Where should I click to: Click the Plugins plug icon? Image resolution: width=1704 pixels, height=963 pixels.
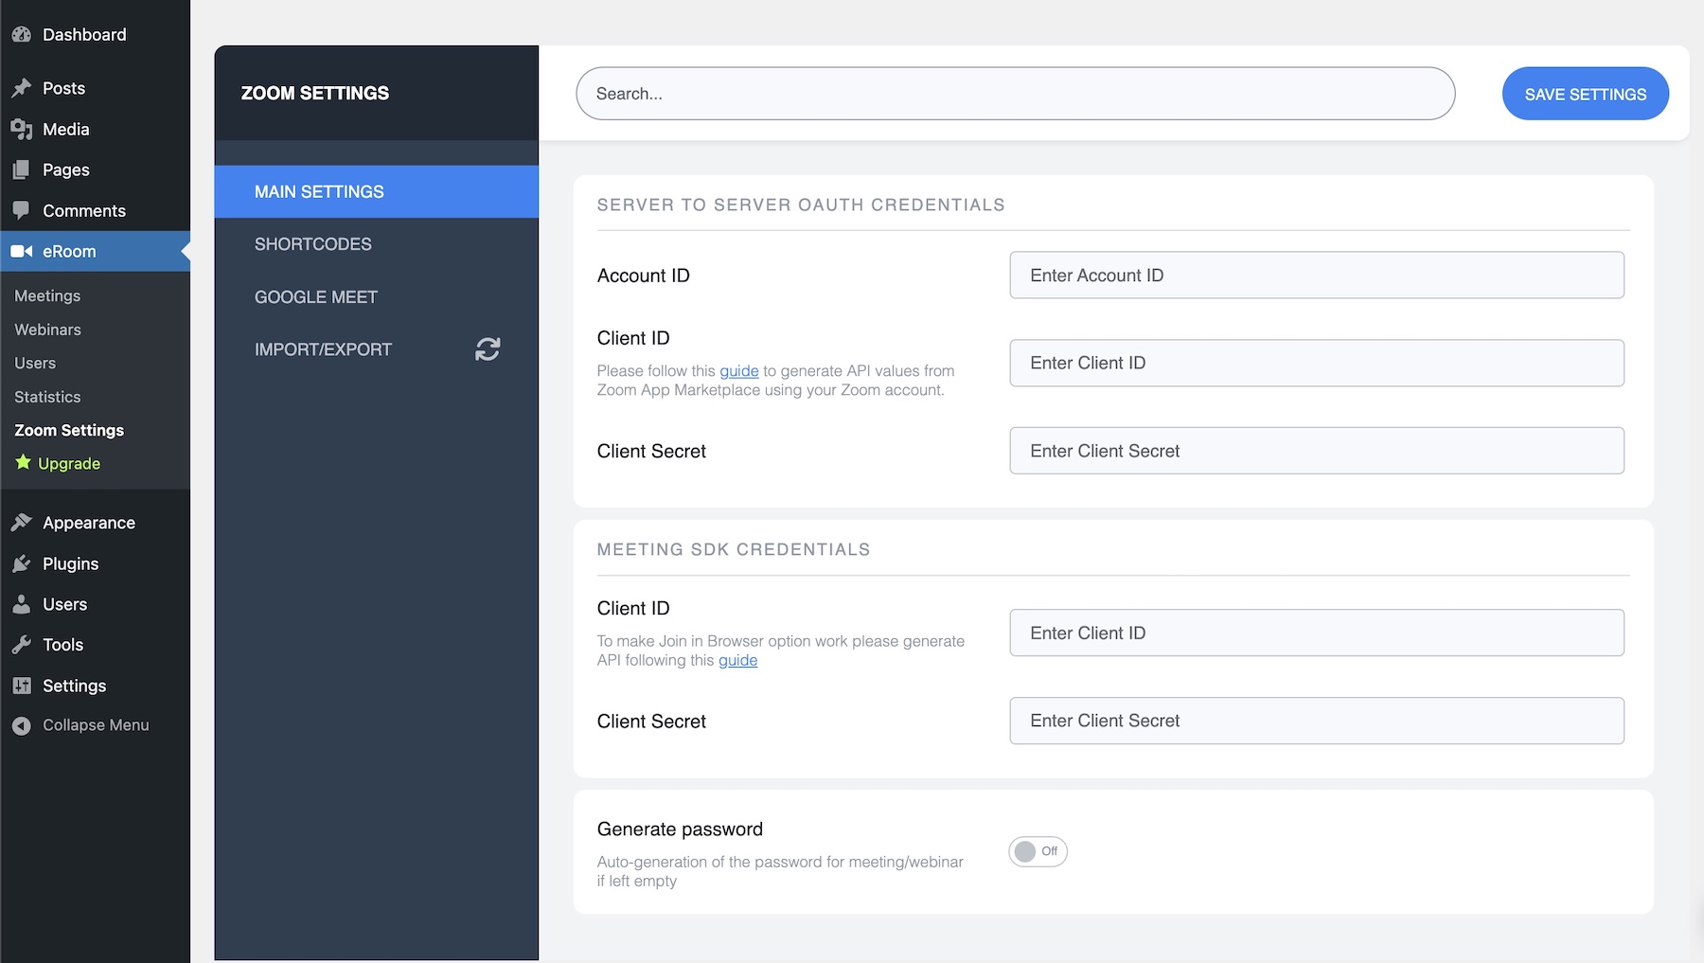click(22, 564)
